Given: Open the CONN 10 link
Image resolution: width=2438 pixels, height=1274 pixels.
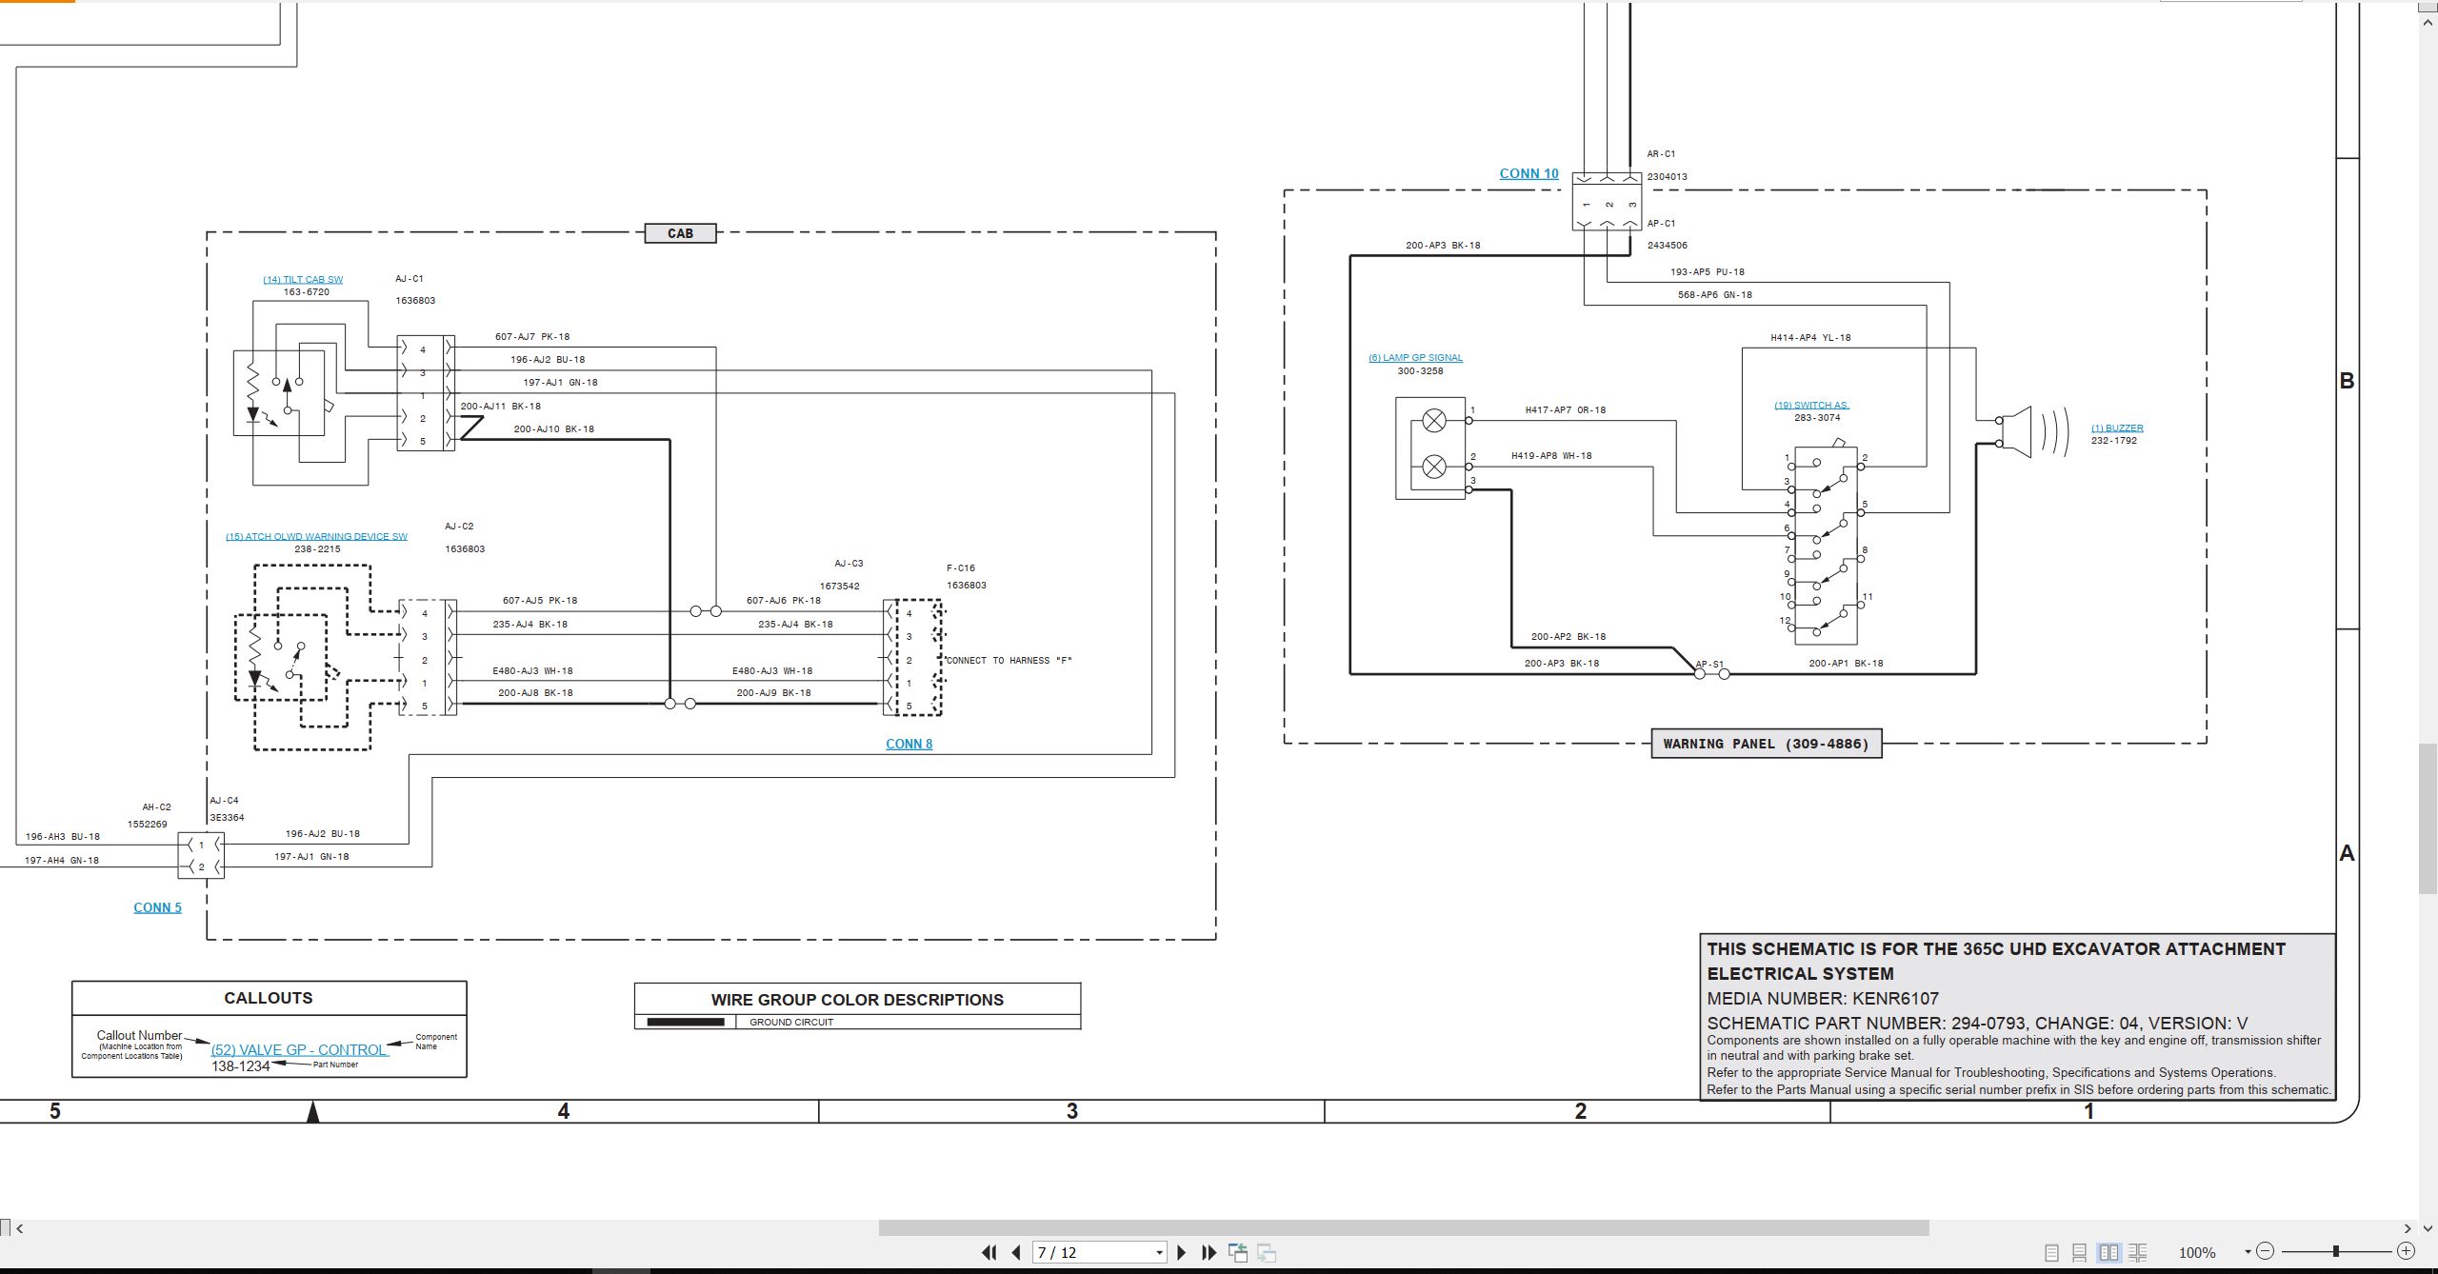Looking at the screenshot, I should tap(1529, 173).
